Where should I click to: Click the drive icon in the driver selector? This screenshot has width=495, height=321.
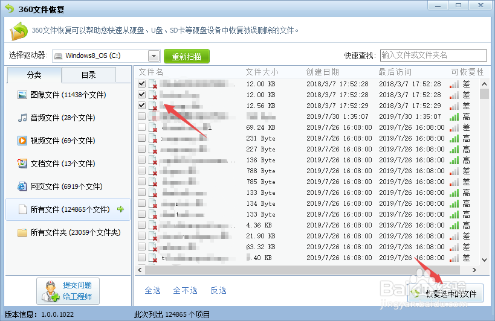[x=58, y=56]
